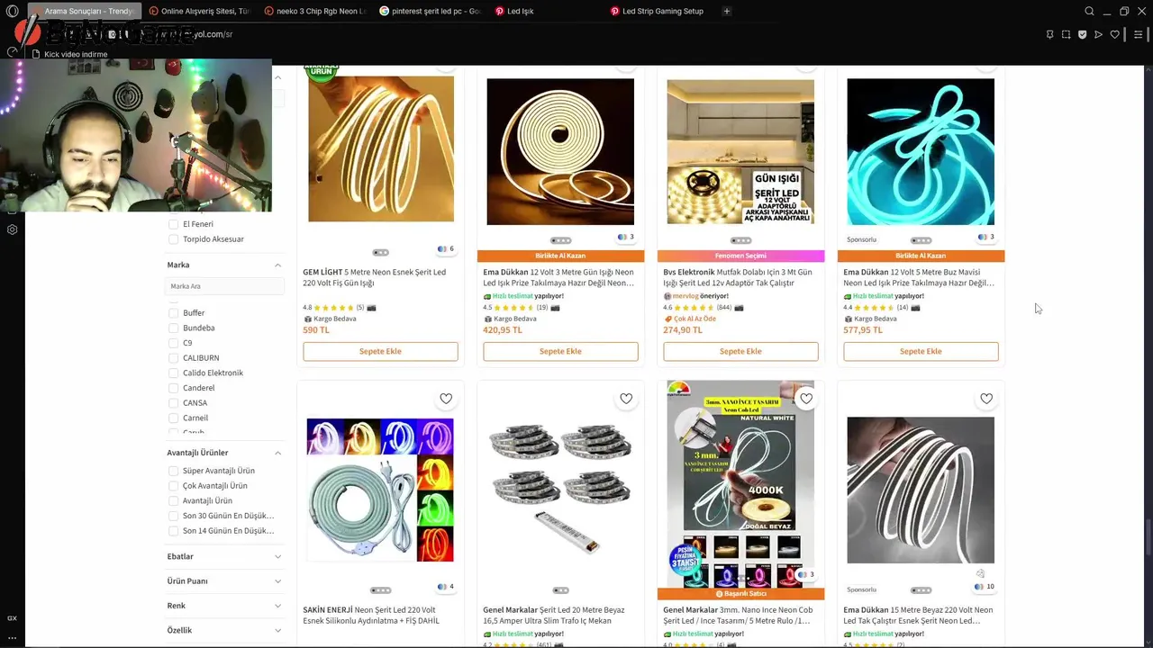This screenshot has height=648, width=1153.
Task: Click the heart icon in browser toolbar
Action: [x=1114, y=34]
